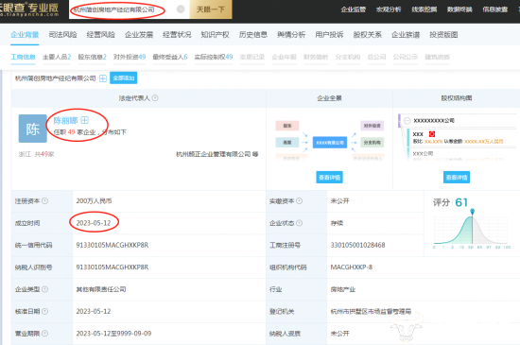
Task: Switch to the 经营状况 tab
Action: (177, 34)
